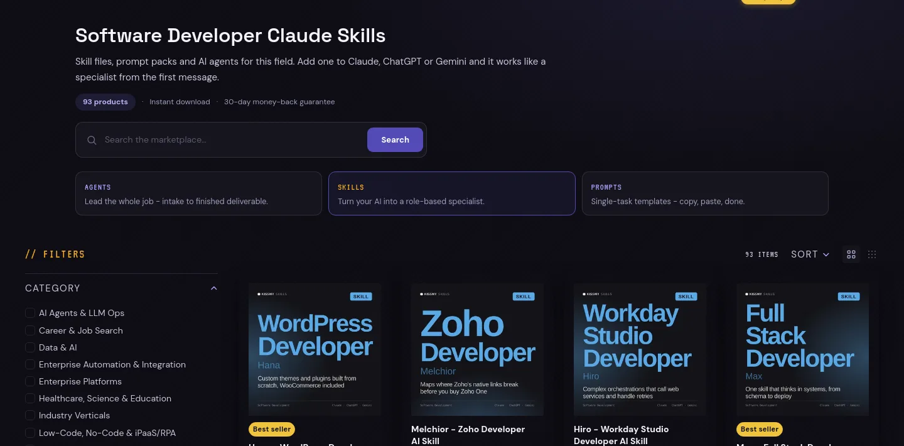Open the Workday Studio Developer product thumbnail

[640, 349]
